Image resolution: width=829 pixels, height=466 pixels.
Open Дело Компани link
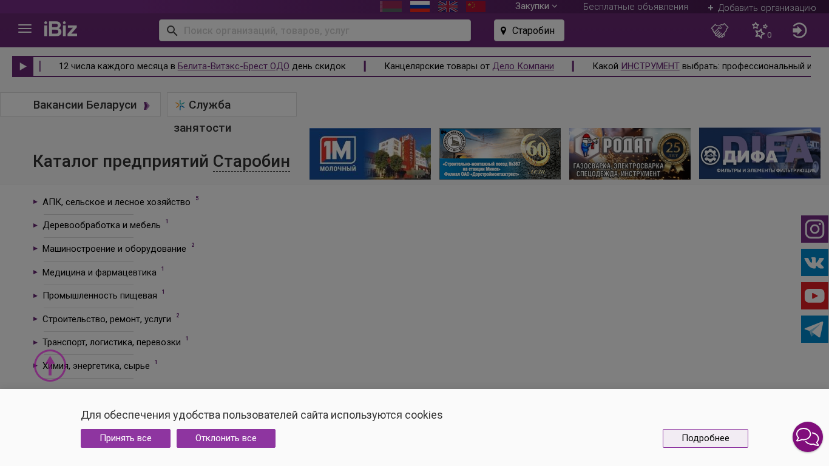tap(523, 66)
